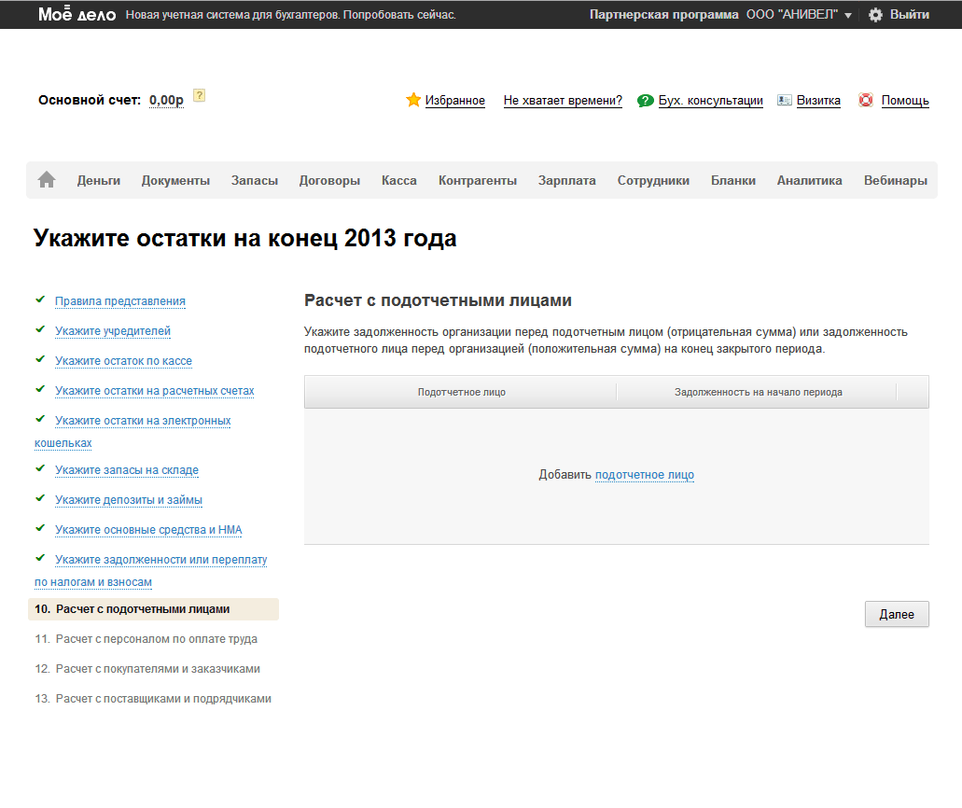
Task: Select step 11 Расчет с персоналом
Action: (x=156, y=639)
